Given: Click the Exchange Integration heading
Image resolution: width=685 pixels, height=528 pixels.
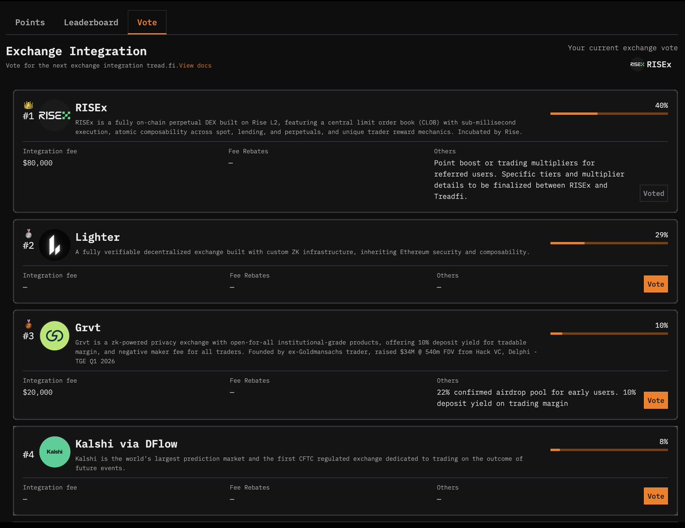Looking at the screenshot, I should (x=76, y=51).
